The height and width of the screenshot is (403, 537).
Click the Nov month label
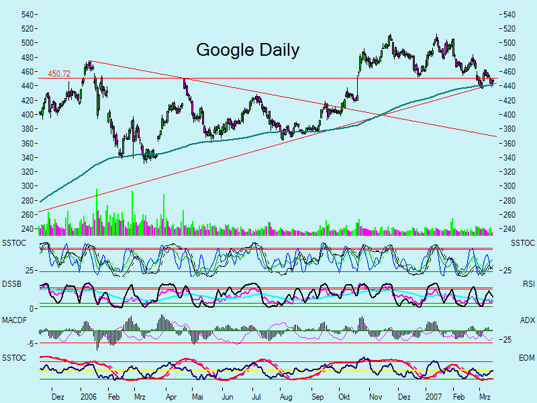click(x=375, y=397)
